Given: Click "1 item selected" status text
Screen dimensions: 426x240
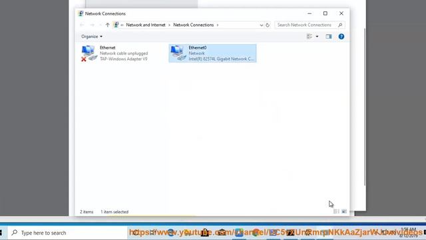Looking at the screenshot, I should (x=114, y=212).
